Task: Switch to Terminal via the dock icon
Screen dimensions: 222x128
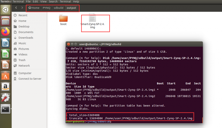Action: click(5, 109)
